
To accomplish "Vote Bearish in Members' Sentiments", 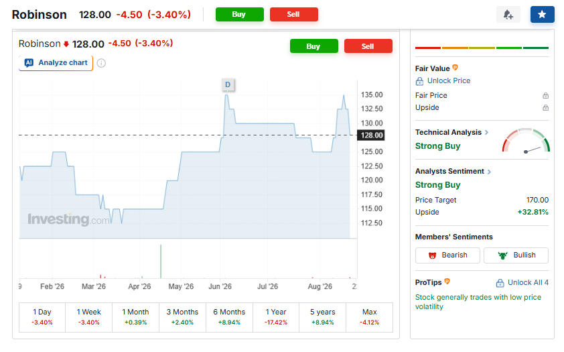I will (x=447, y=255).
